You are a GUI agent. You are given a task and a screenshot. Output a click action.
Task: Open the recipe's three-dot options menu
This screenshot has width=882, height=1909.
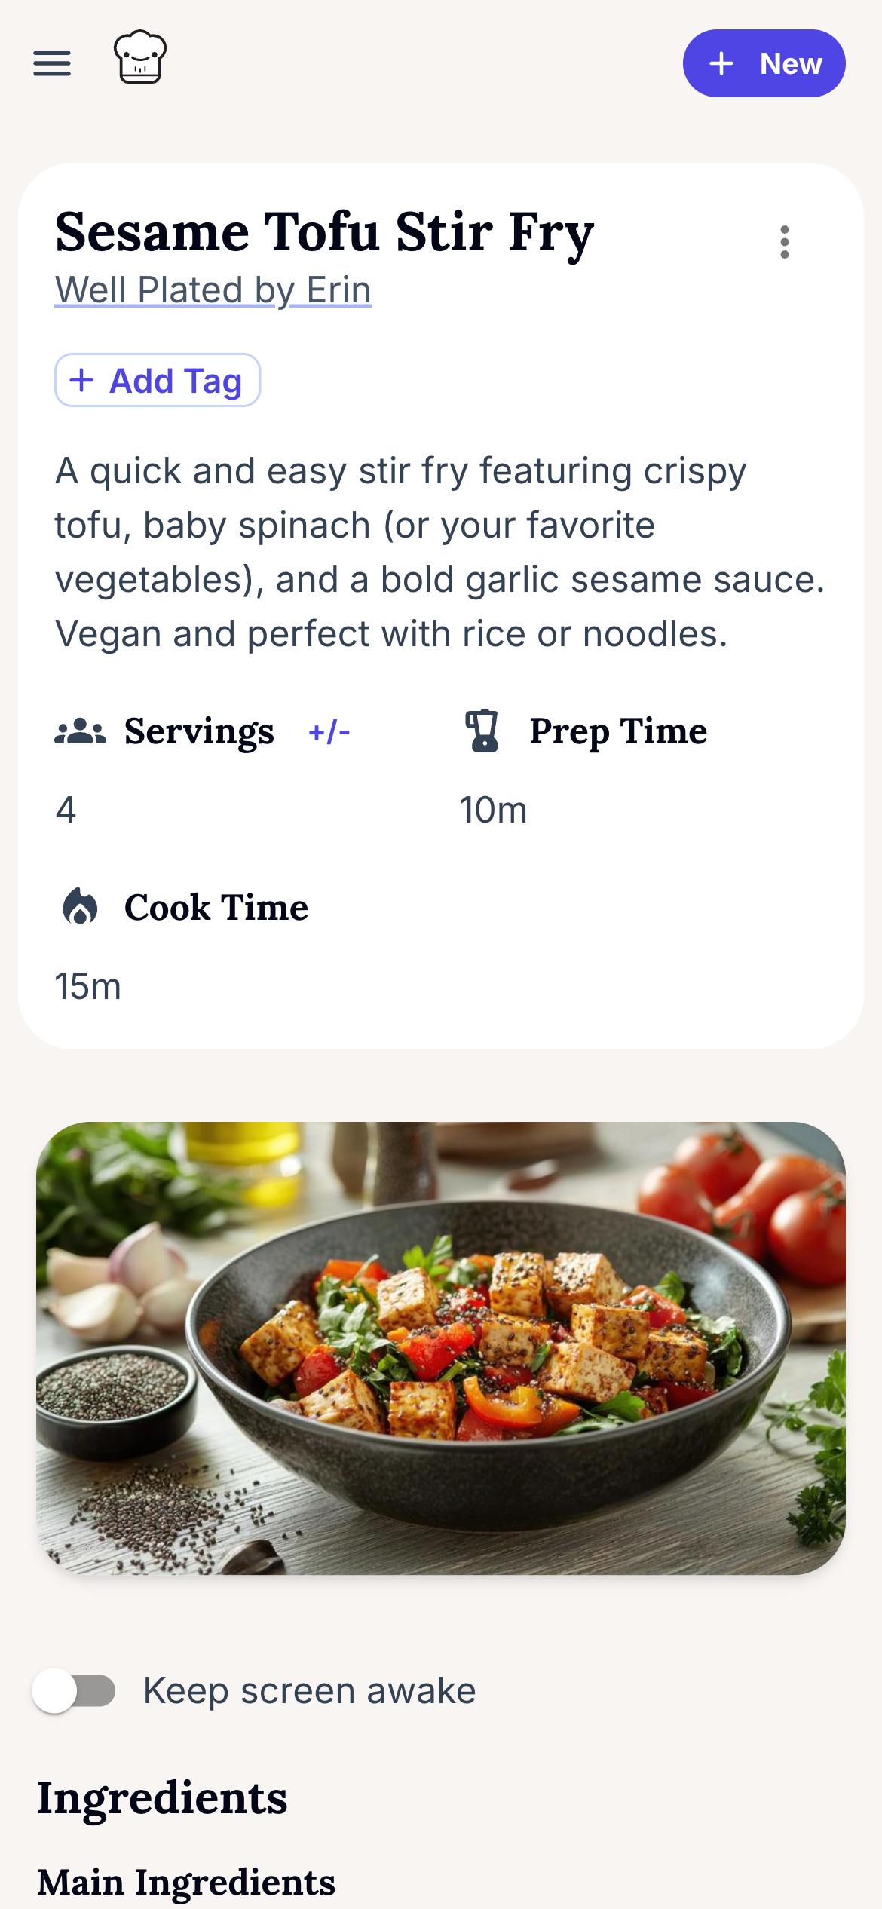[784, 242]
